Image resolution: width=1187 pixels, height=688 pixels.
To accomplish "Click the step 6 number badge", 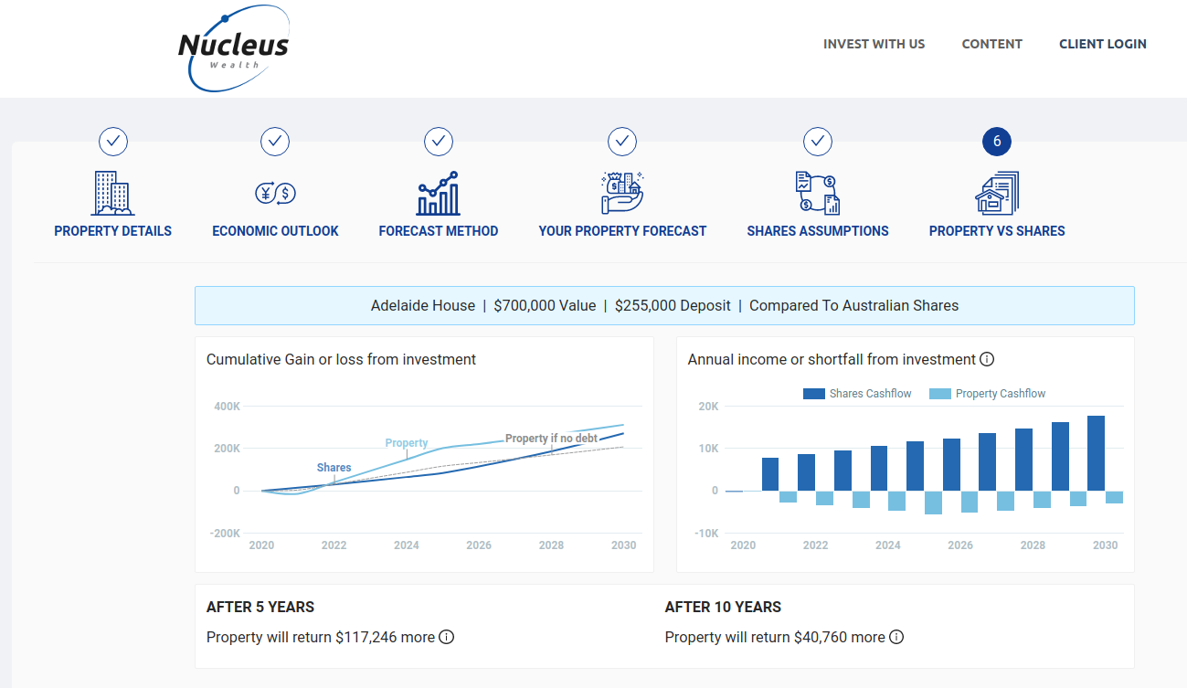I will (x=997, y=142).
